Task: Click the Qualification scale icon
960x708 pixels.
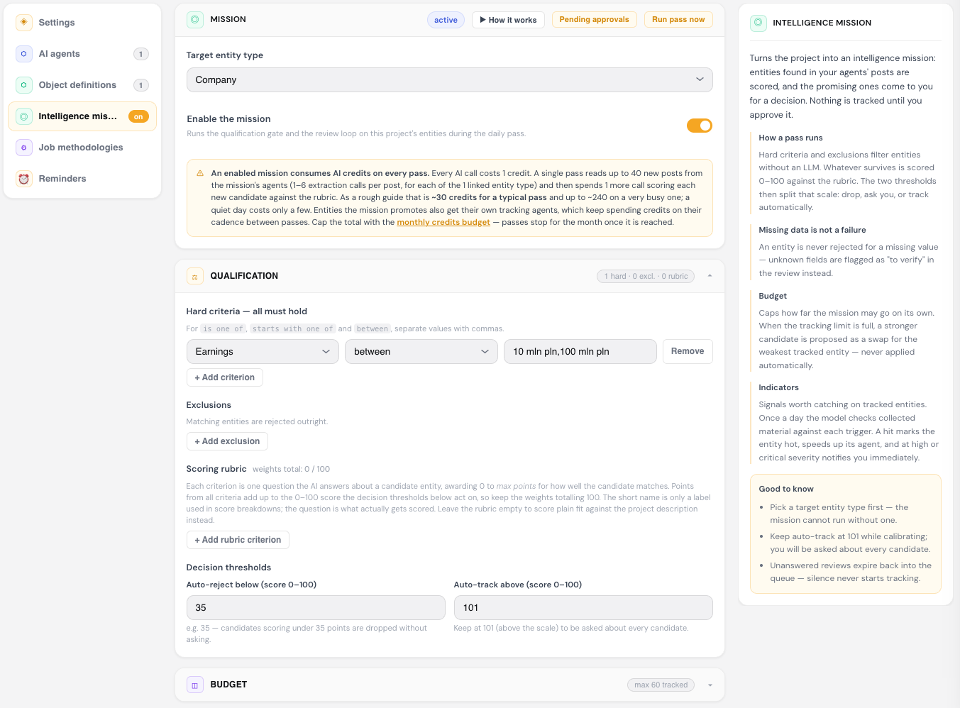Action: (x=195, y=276)
